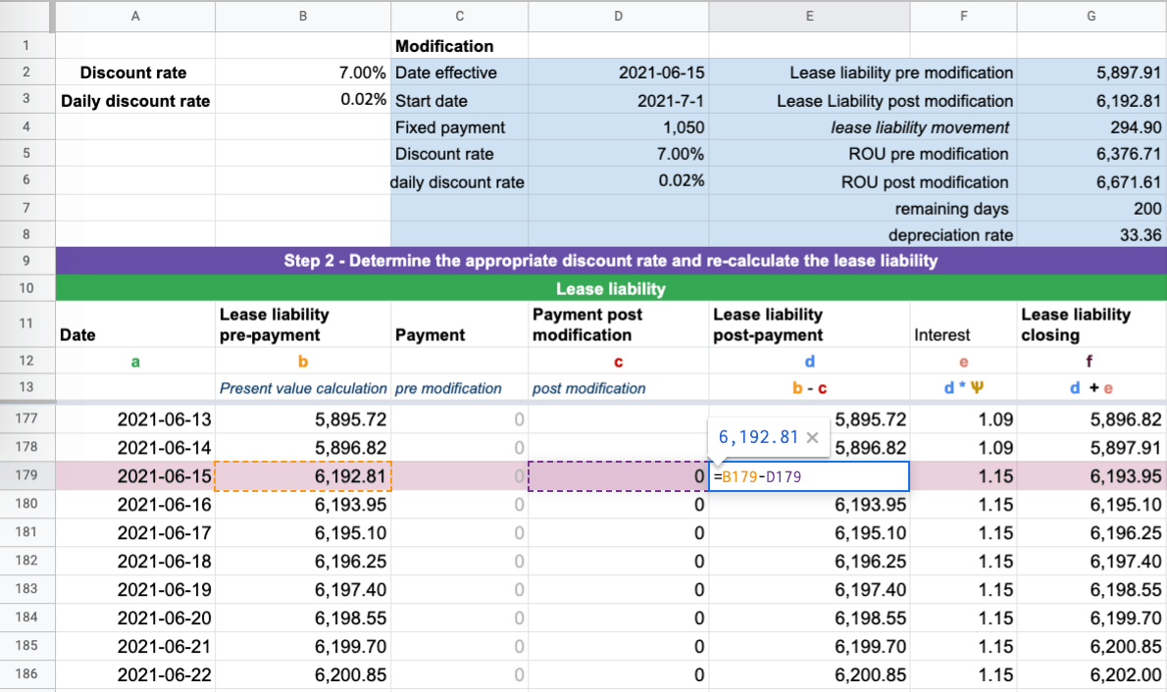Click the 'Modification' heading cell
The height and width of the screenshot is (692, 1167).
pos(459,45)
